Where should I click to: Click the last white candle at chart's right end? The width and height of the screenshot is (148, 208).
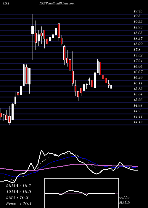111,87
